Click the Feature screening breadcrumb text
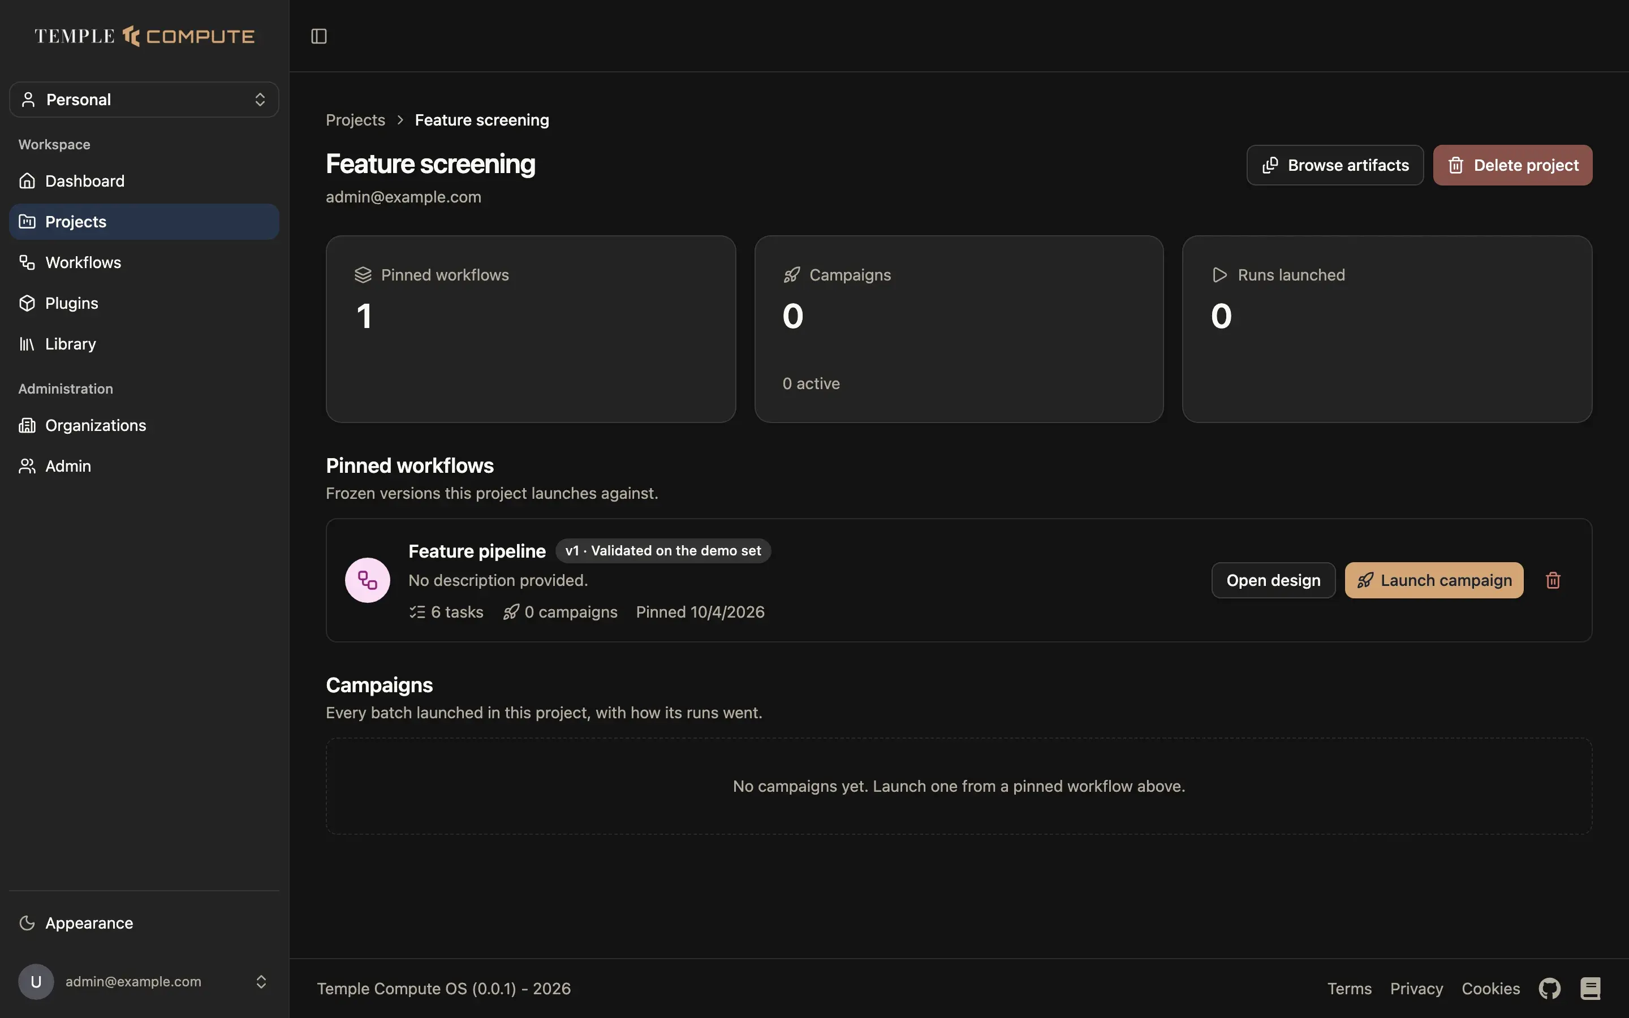Viewport: 1629px width, 1018px height. (x=482, y=120)
